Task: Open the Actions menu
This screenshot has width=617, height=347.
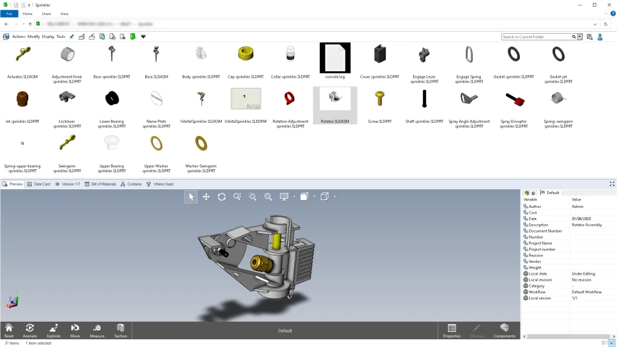Action: click(x=19, y=37)
